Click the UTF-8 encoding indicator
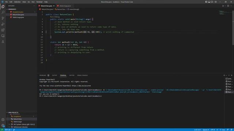This screenshot has width=234, height=131. [213, 130]
